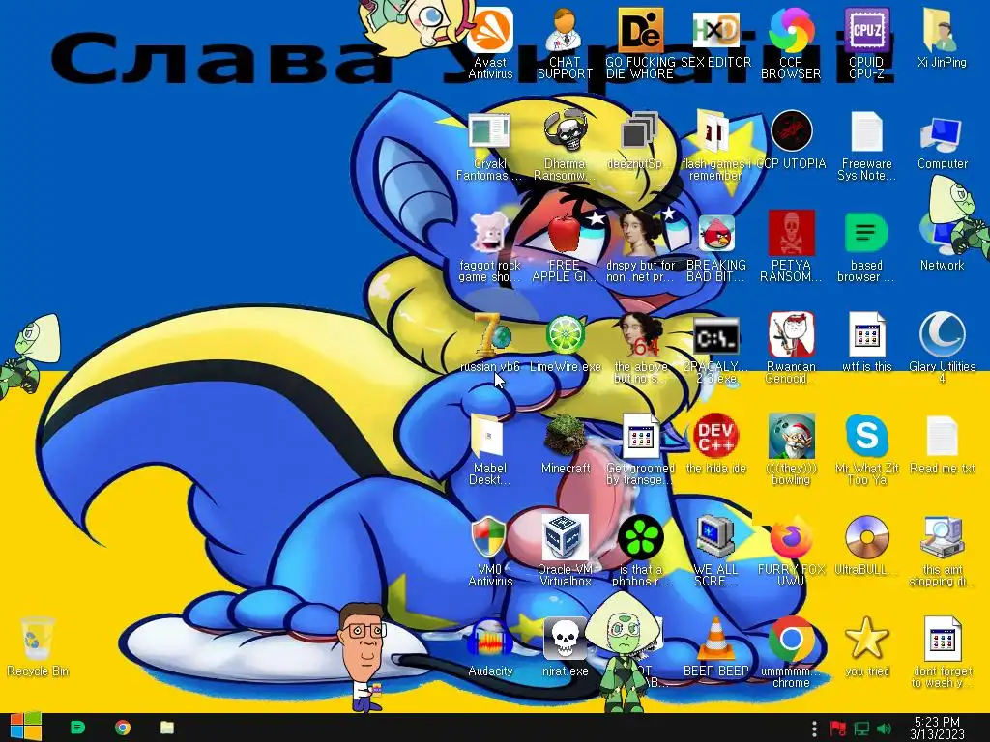
Task: Show hidden tray icons via dots
Action: click(x=814, y=728)
